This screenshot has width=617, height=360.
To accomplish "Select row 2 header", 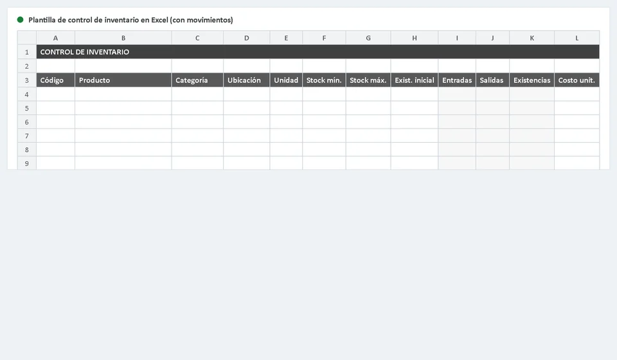I will coord(27,66).
